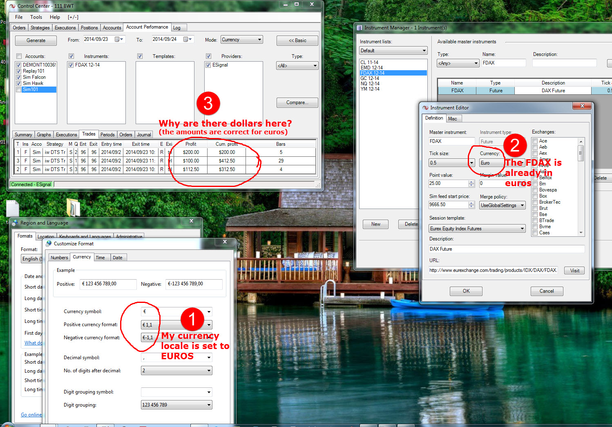Viewport: 612px width, 427px height.
Task: Click the Compare... button
Action: [297, 102]
